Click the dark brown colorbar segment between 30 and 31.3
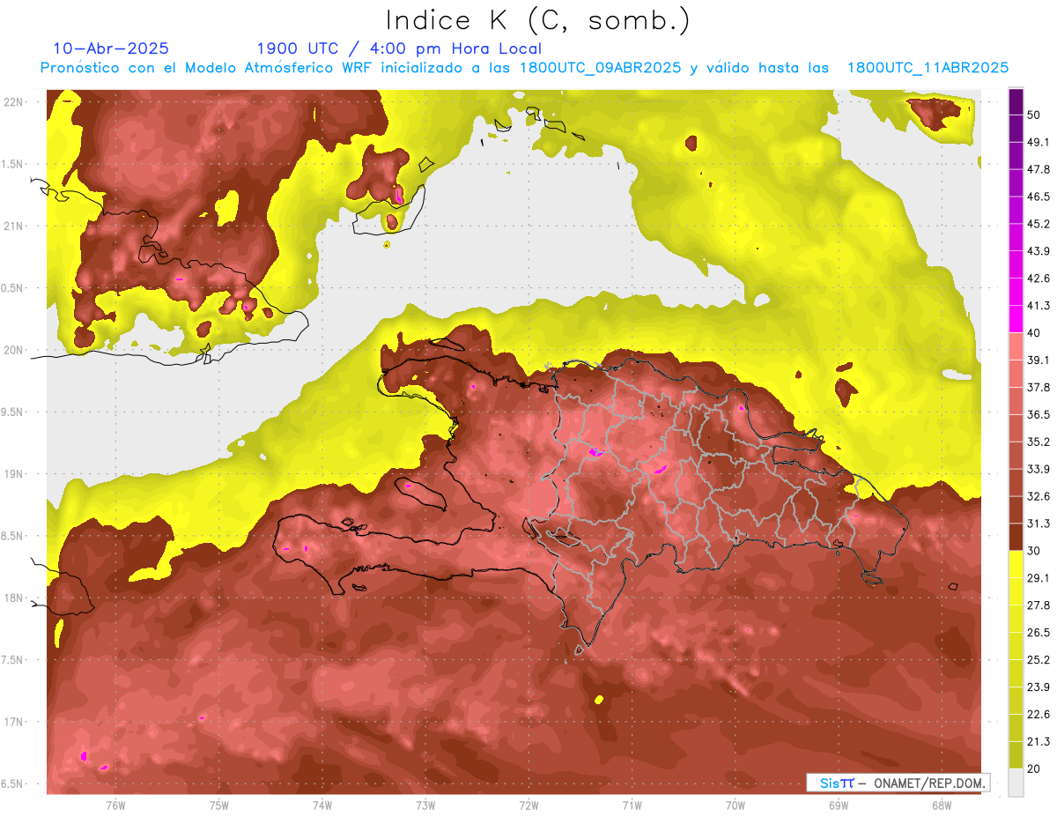This screenshot has height=817, width=1057. pos(1016,537)
